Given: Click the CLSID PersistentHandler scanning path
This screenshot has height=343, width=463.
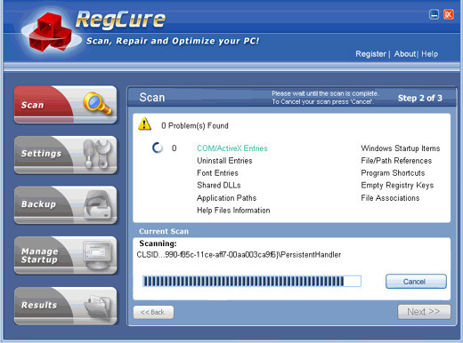Looking at the screenshot, I should [x=239, y=255].
